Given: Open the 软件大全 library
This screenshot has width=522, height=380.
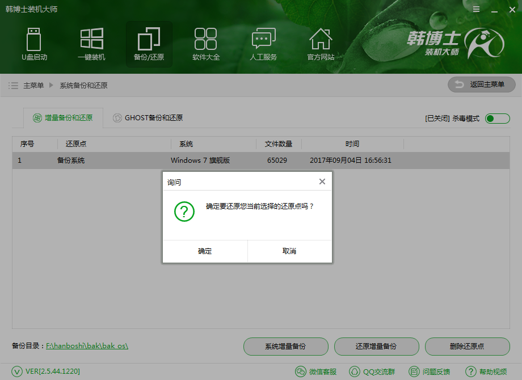Looking at the screenshot, I should [205, 44].
